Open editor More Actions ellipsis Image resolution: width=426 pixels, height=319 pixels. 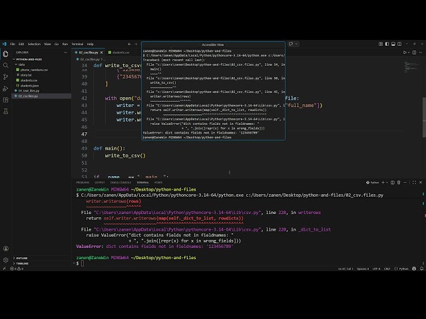tap(421, 53)
